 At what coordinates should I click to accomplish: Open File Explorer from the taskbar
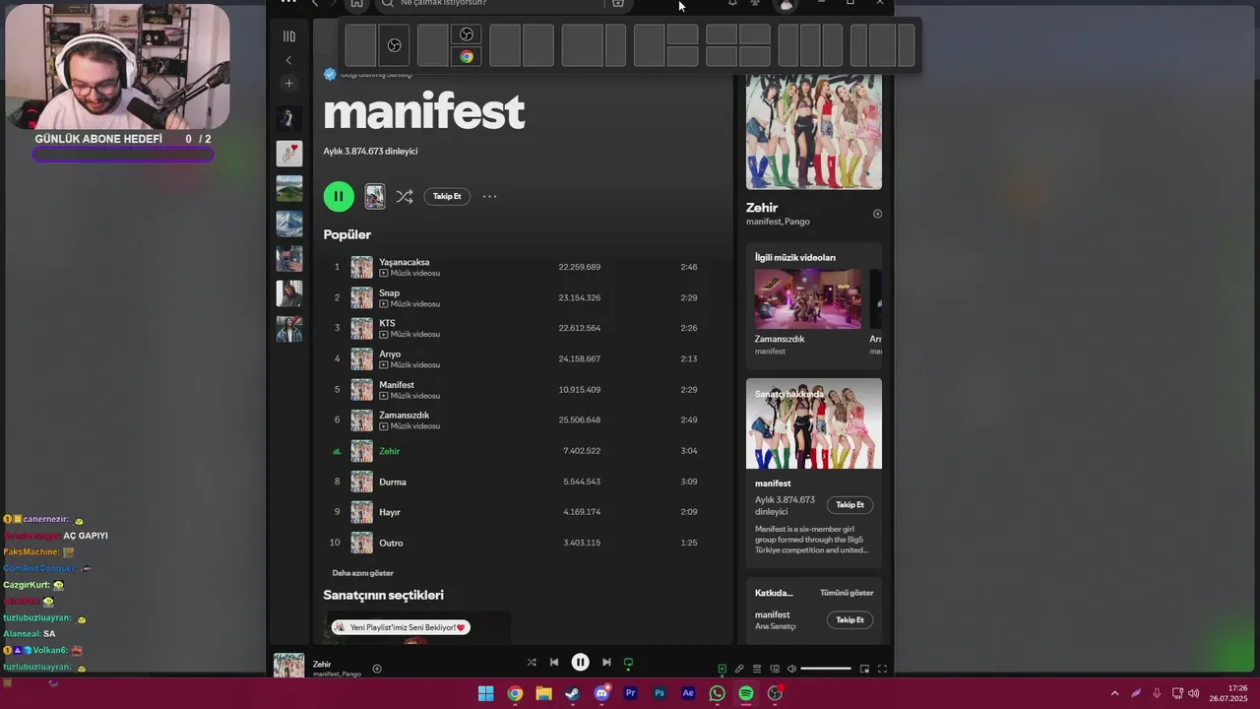click(543, 693)
